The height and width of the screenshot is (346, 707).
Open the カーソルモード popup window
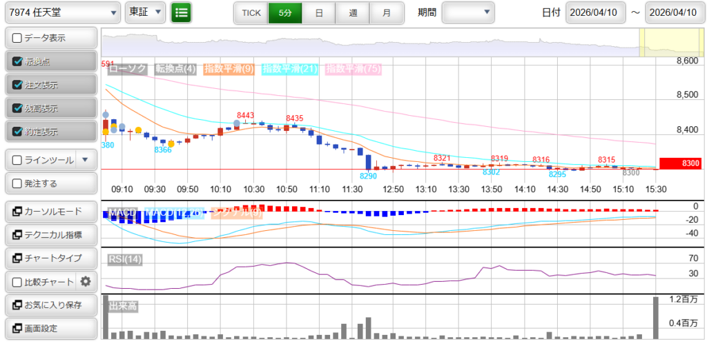pyautogui.click(x=50, y=212)
